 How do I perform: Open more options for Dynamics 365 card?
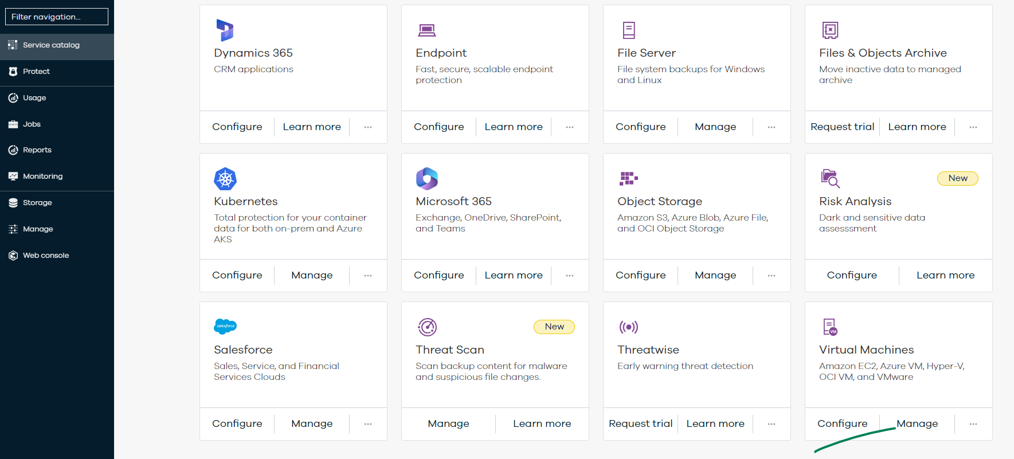[x=368, y=127]
